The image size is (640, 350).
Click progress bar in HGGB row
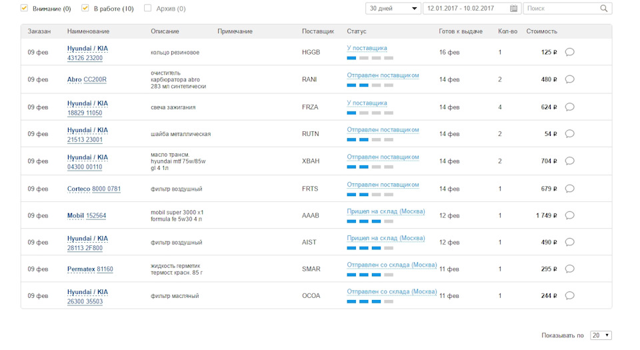coord(370,58)
